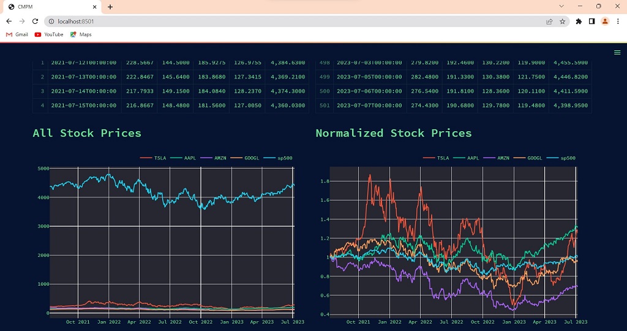Image resolution: width=627 pixels, height=331 pixels.
Task: Open the YouTube bookmark
Action: coord(49,34)
